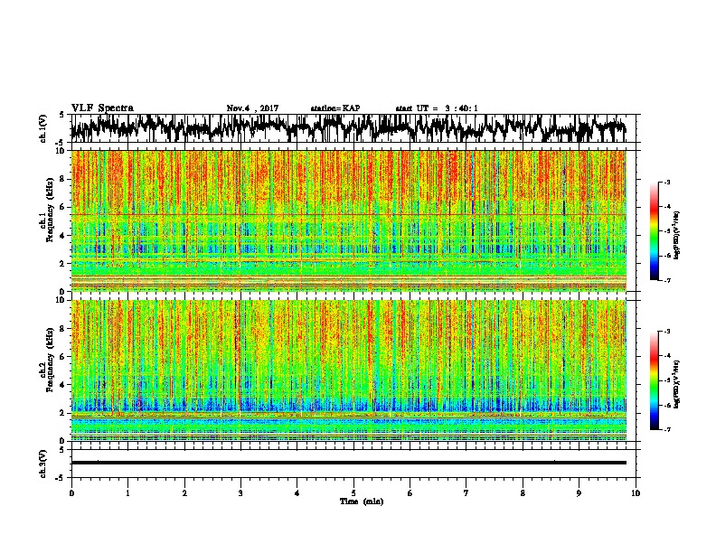Click the "-7" label on ch.2 color bar
This screenshot has height=553, width=716.
click(x=667, y=429)
